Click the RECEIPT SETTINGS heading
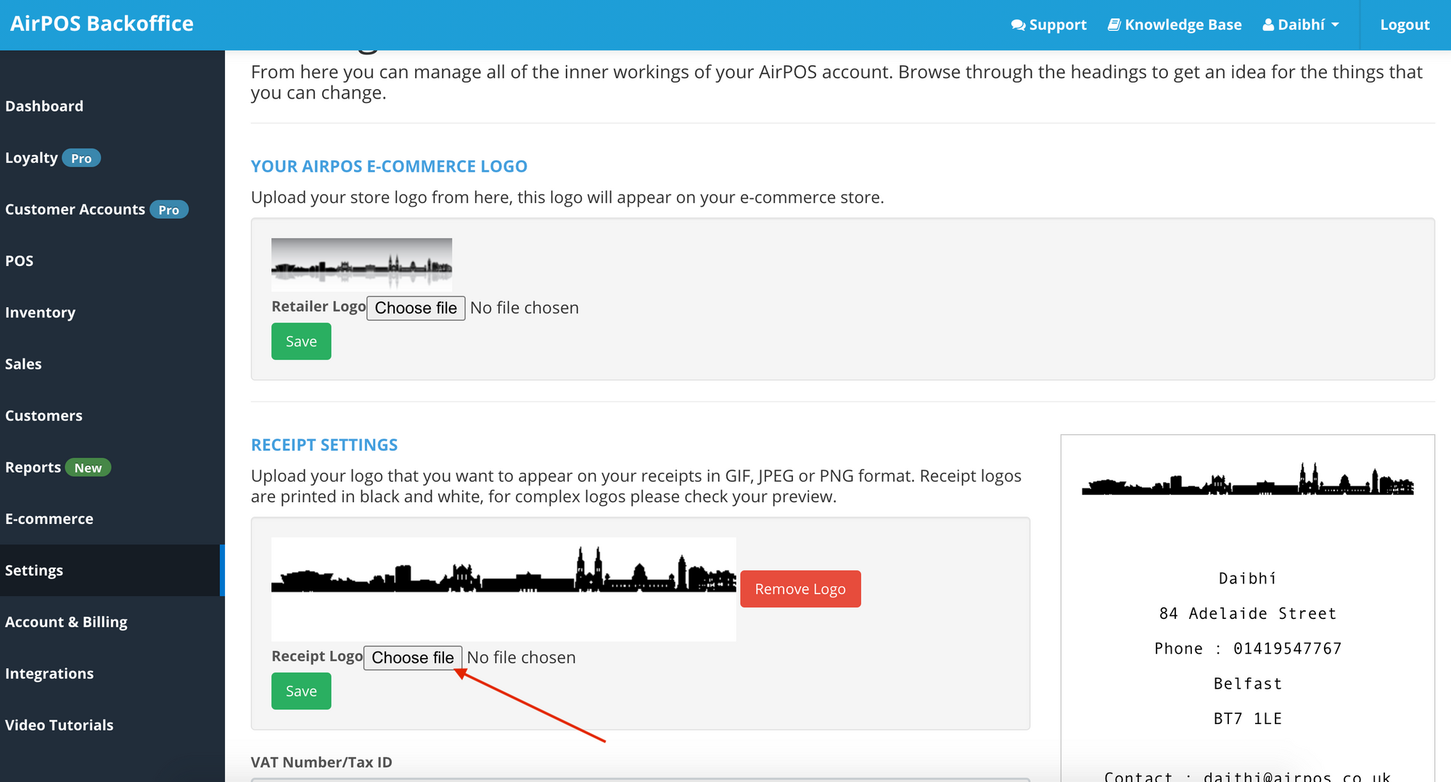The height and width of the screenshot is (782, 1451). click(x=324, y=445)
